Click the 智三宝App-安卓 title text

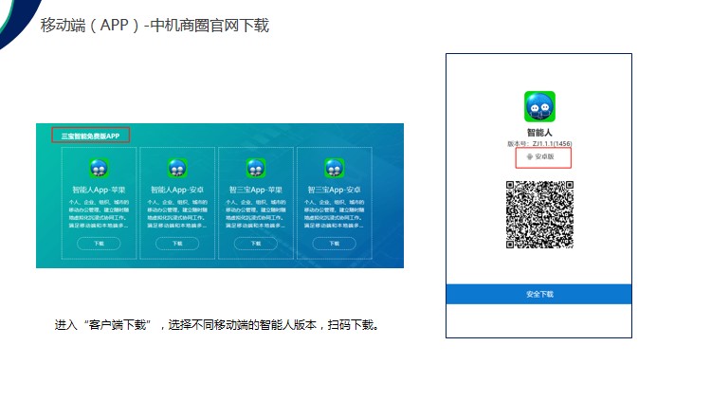335,190
